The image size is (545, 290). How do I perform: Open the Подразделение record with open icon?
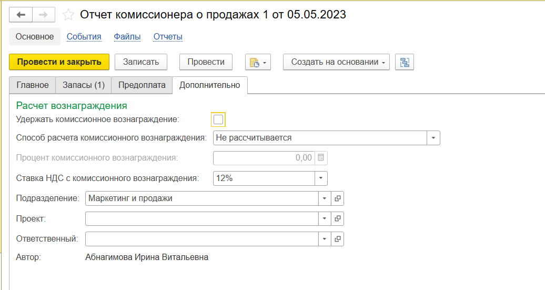(338, 198)
